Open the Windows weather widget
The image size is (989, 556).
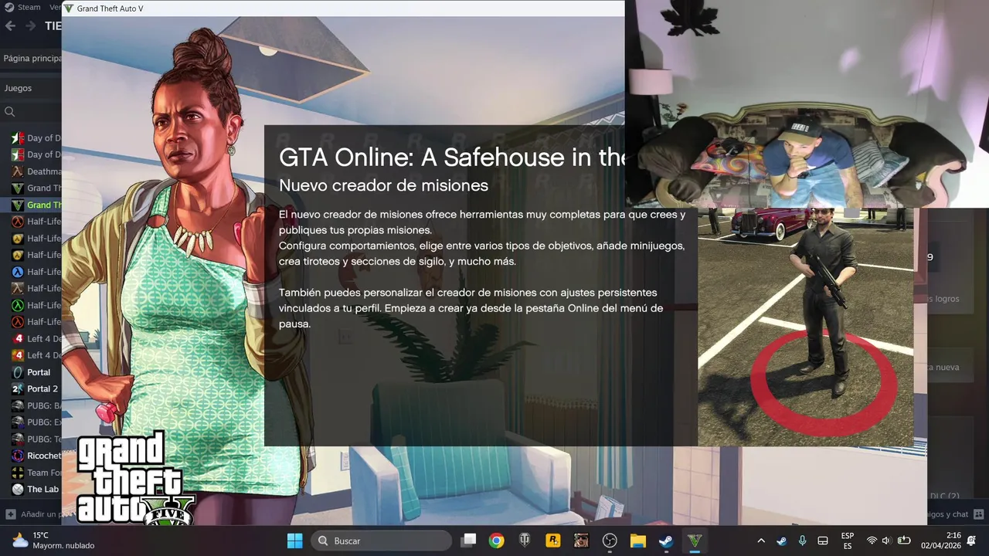[53, 541]
